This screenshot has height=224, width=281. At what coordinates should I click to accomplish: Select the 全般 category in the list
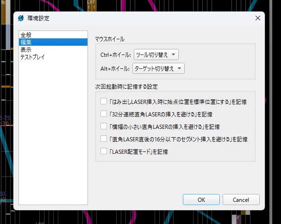click(x=53, y=35)
